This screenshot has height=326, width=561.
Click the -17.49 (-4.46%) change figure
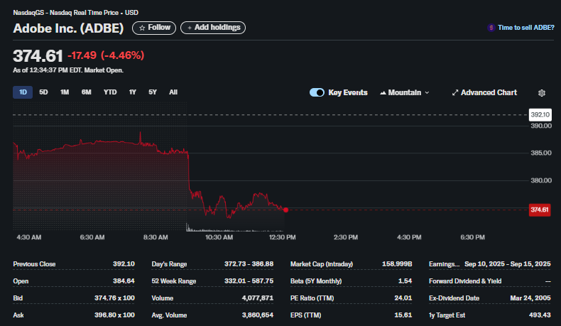pyautogui.click(x=106, y=55)
